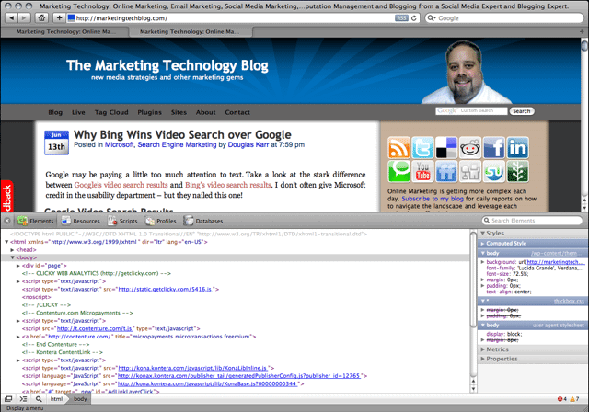Click the Search button on the blog
This screenshot has width=589, height=412.
coord(522,111)
